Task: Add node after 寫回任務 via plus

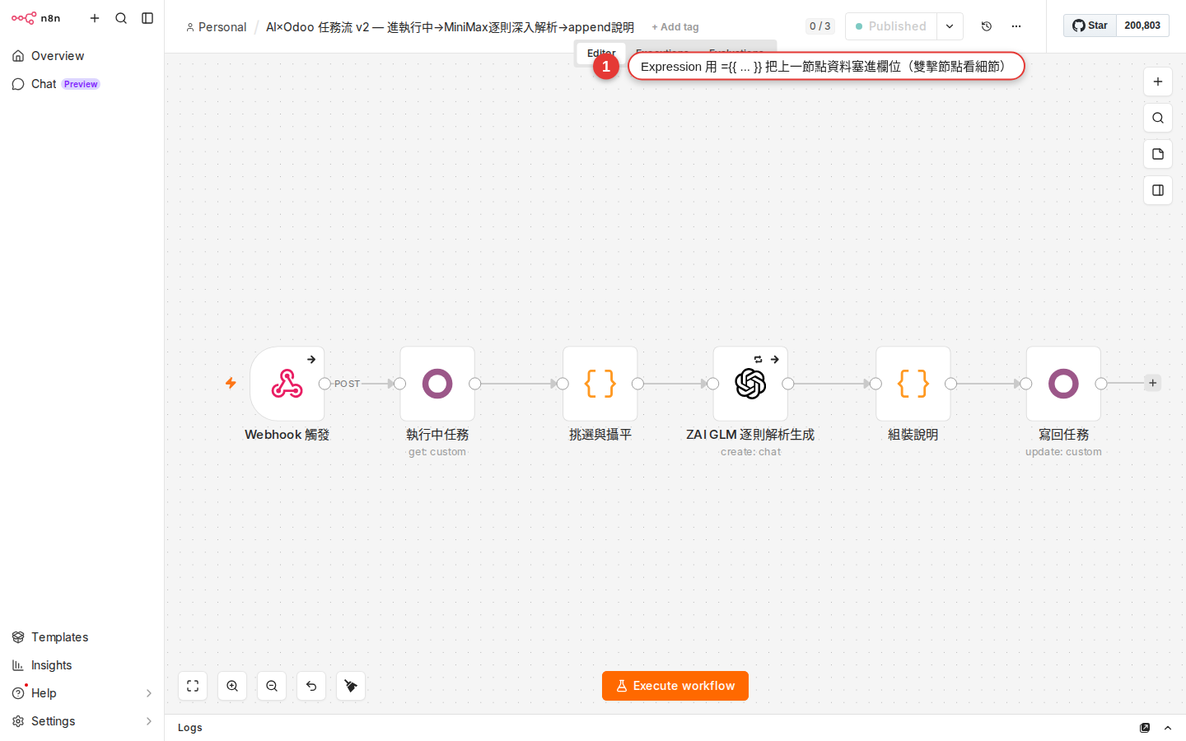Action: [x=1153, y=383]
